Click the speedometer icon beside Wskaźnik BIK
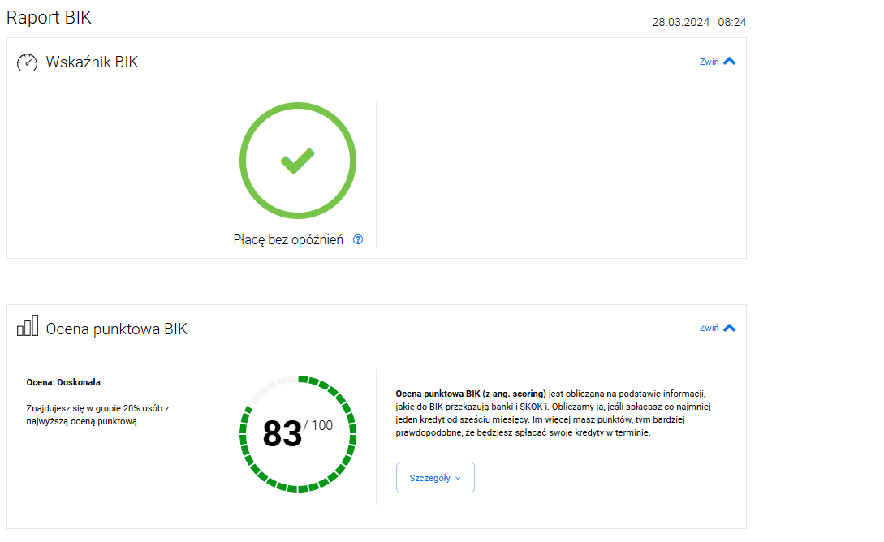 click(x=28, y=62)
